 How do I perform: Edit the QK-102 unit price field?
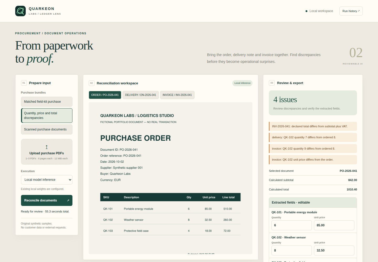(x=334, y=250)
